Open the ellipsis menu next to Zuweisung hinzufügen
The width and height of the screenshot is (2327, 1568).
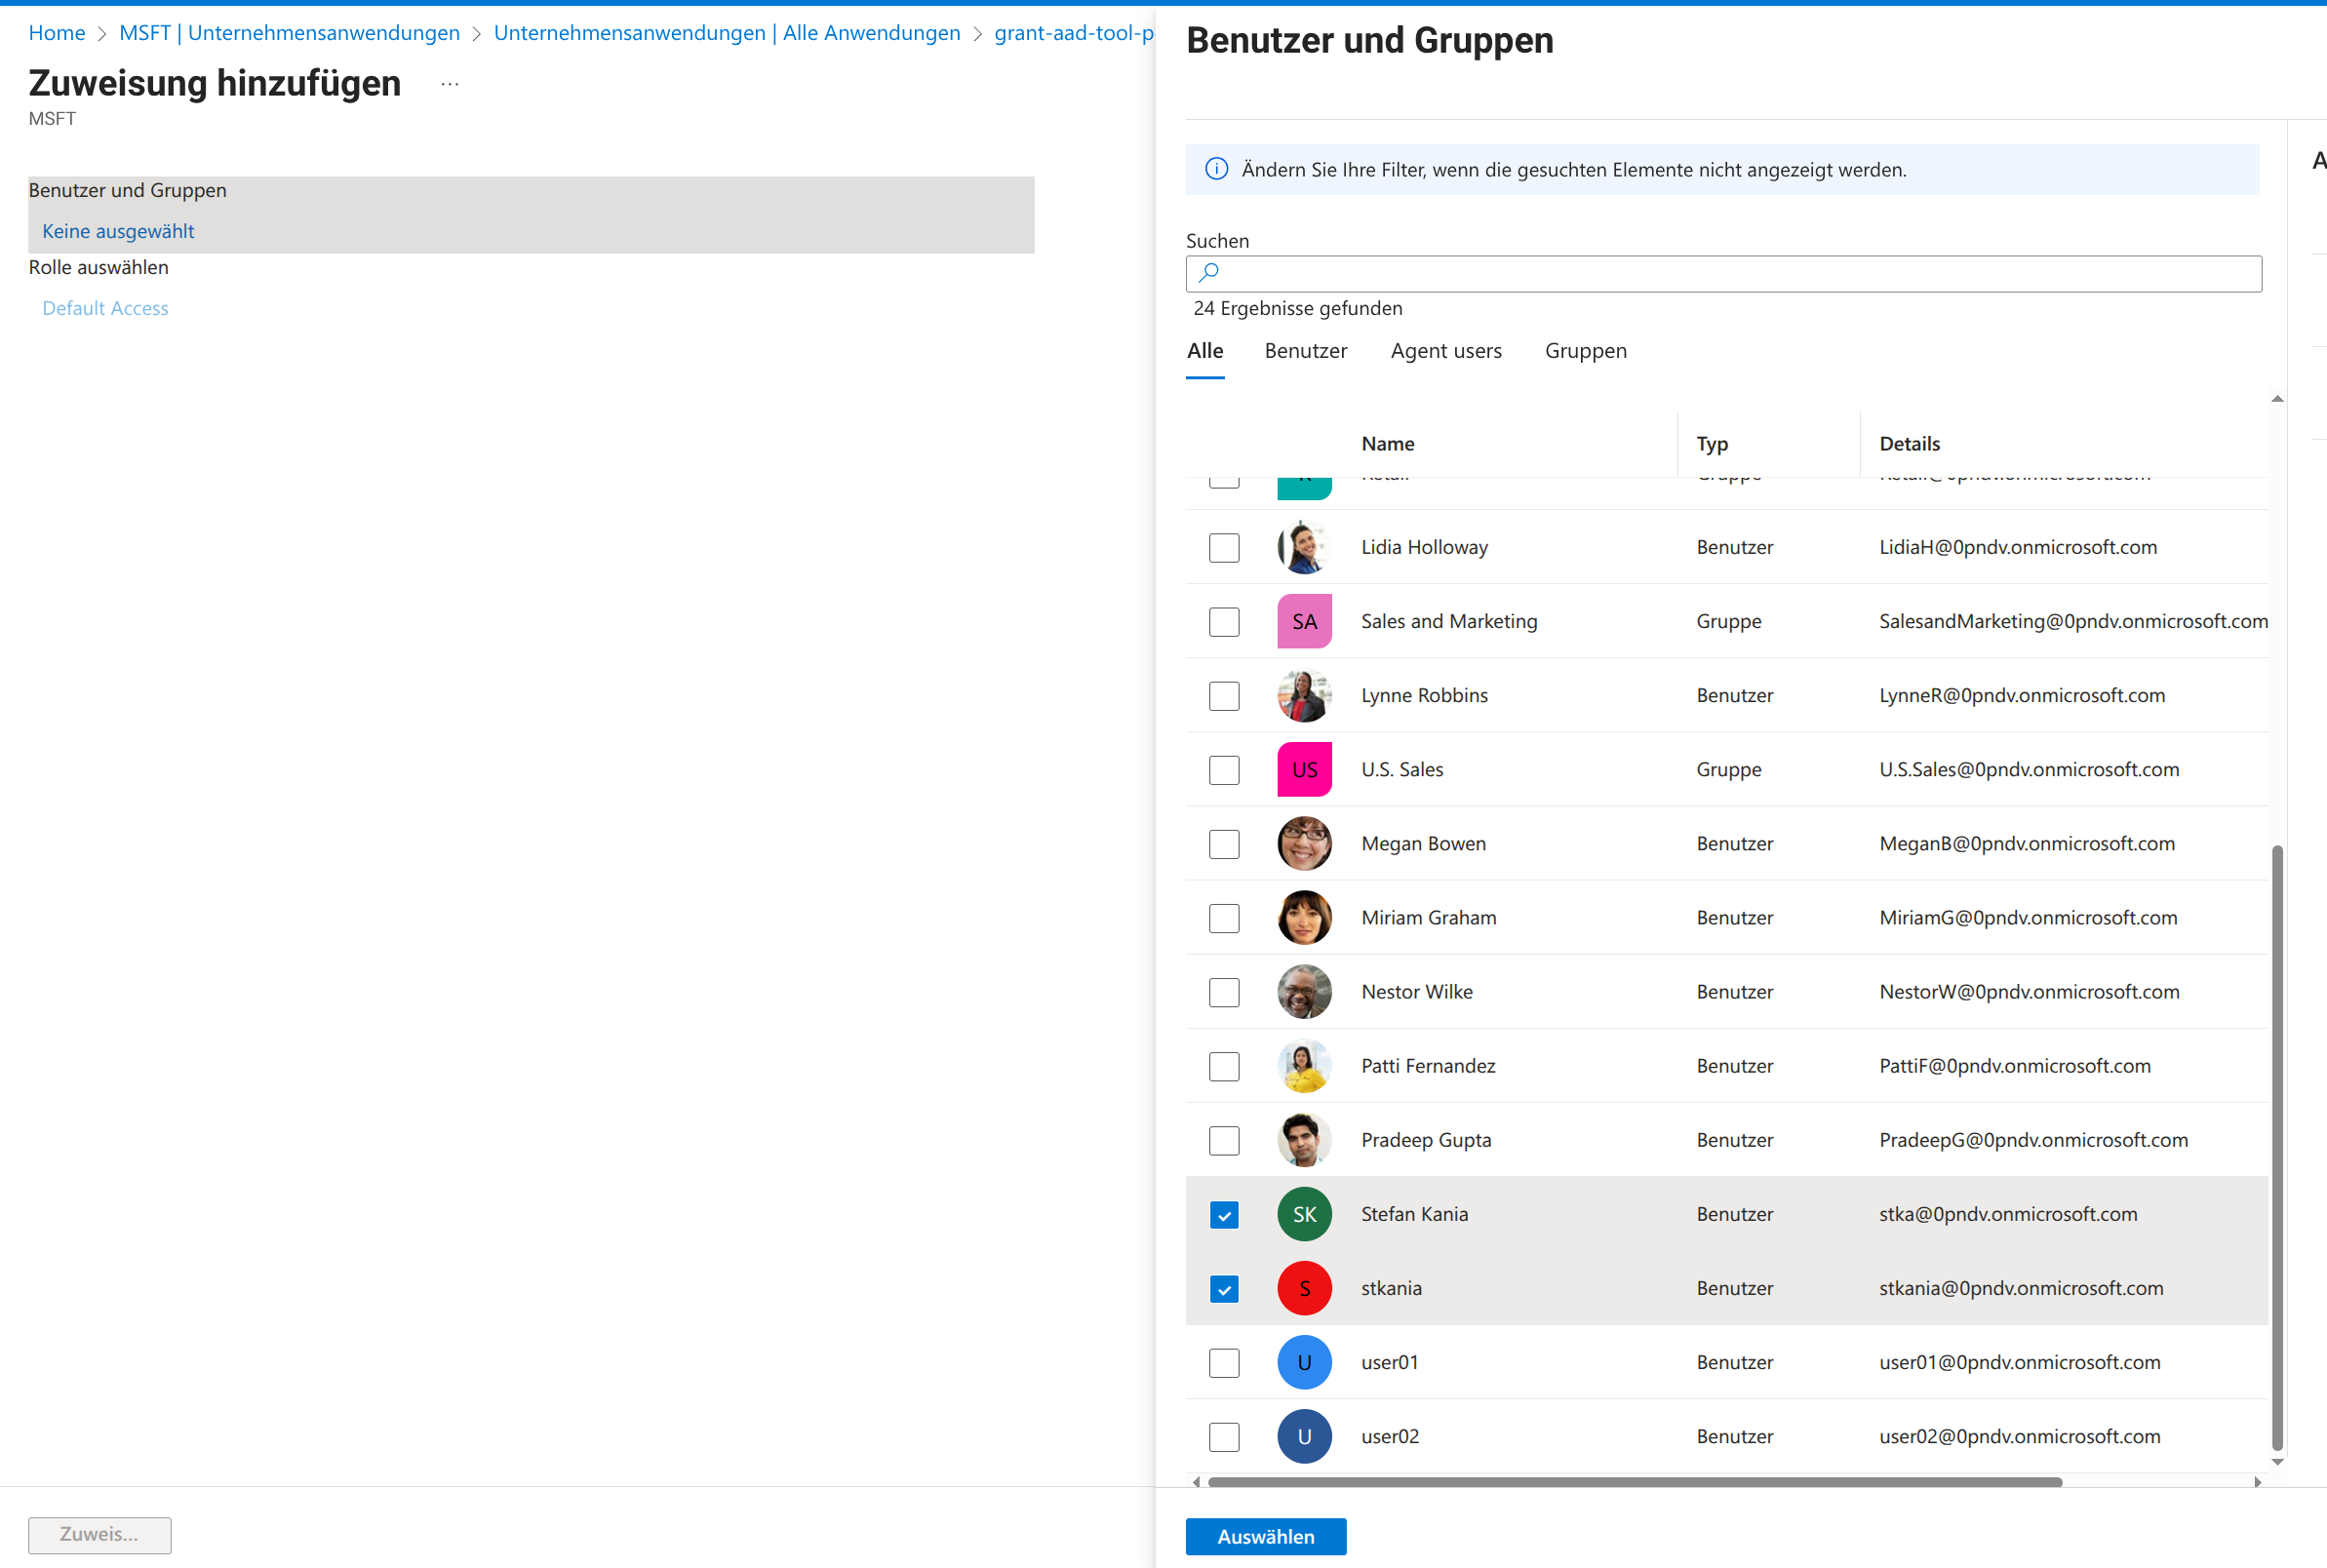click(450, 82)
